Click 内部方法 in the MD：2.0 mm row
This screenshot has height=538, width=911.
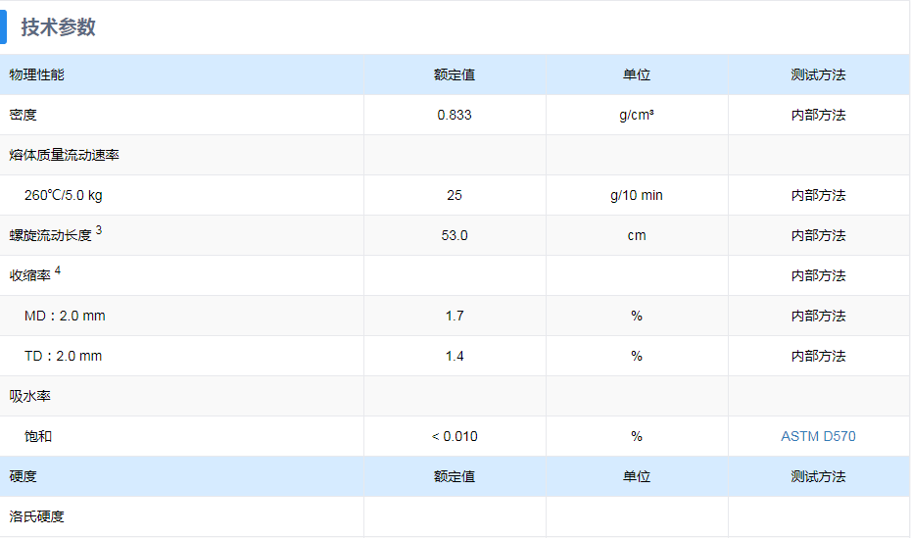818,316
